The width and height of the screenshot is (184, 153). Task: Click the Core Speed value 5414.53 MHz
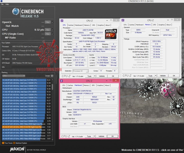79,57
